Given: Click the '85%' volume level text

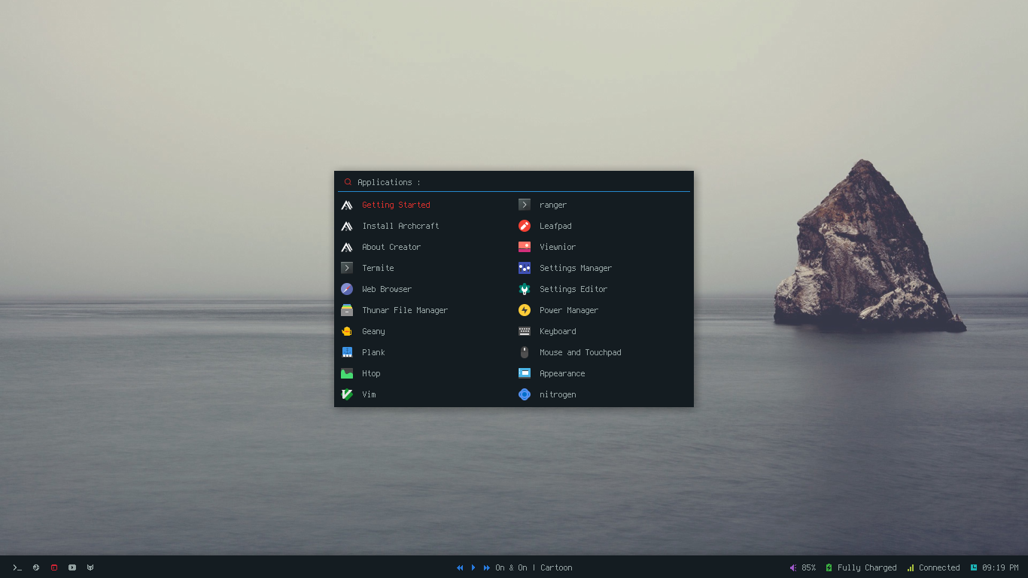Looking at the screenshot, I should 809,567.
